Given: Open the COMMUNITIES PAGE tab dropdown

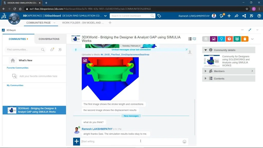Looking at the screenshot, I should click(x=54, y=23).
